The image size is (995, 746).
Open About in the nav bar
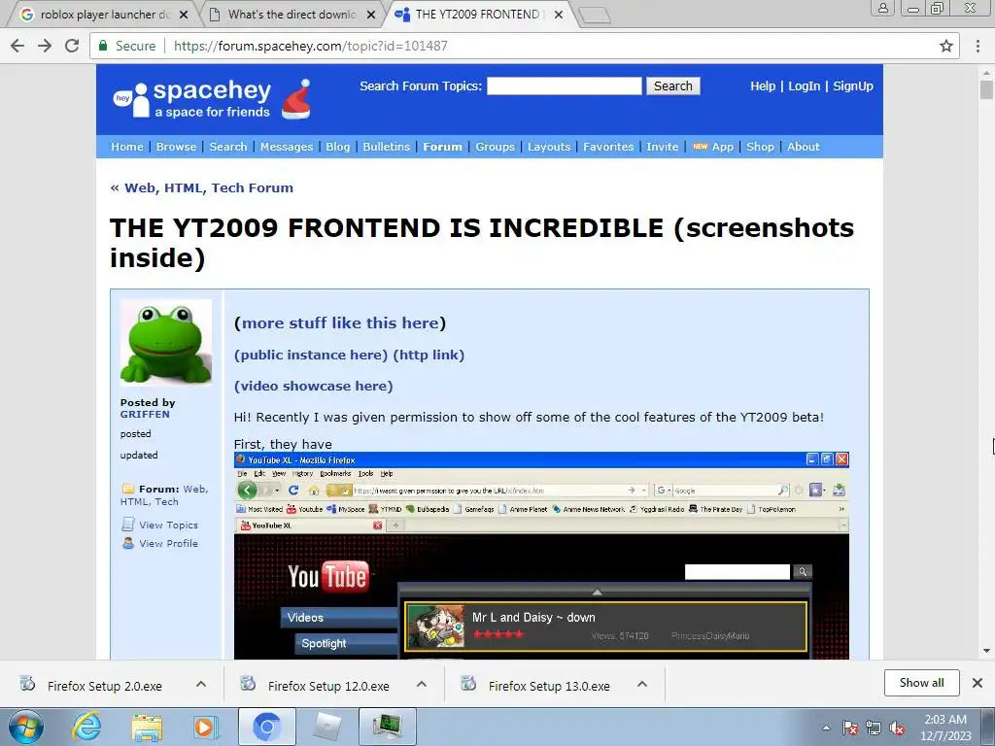[804, 147]
